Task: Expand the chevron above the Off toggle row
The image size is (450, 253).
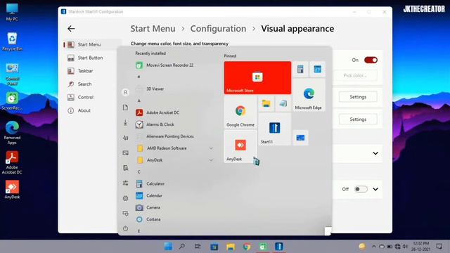Action: 375,153
